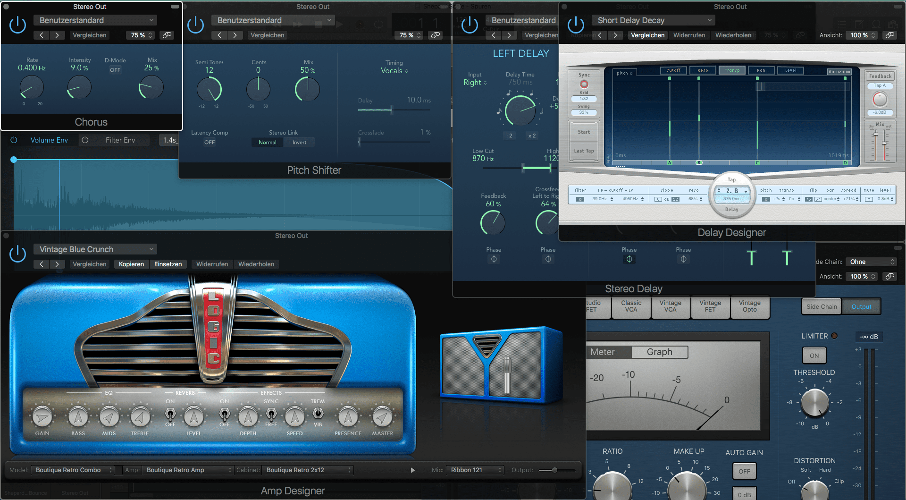
Task: Select Invert for Stereo Link
Action: click(x=299, y=142)
